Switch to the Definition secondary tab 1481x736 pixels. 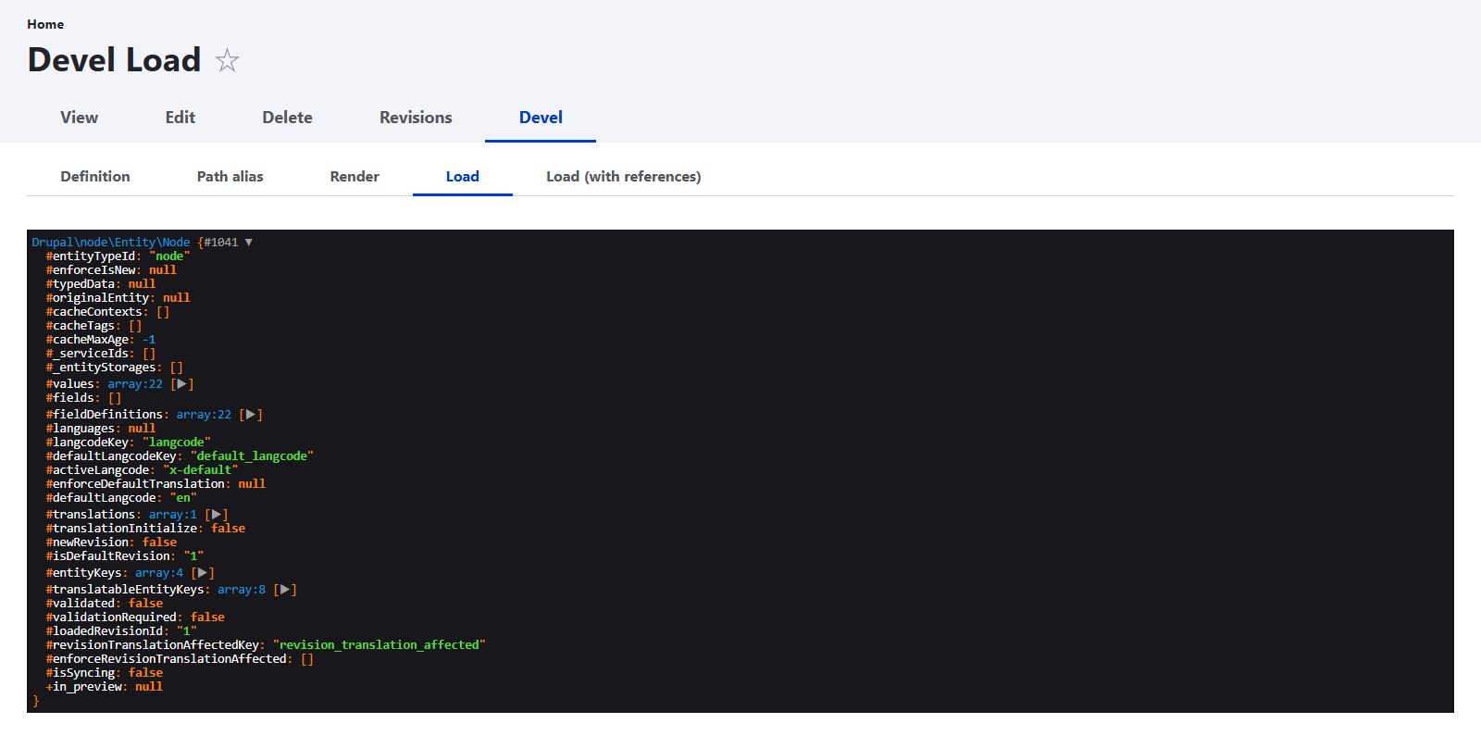coord(95,177)
